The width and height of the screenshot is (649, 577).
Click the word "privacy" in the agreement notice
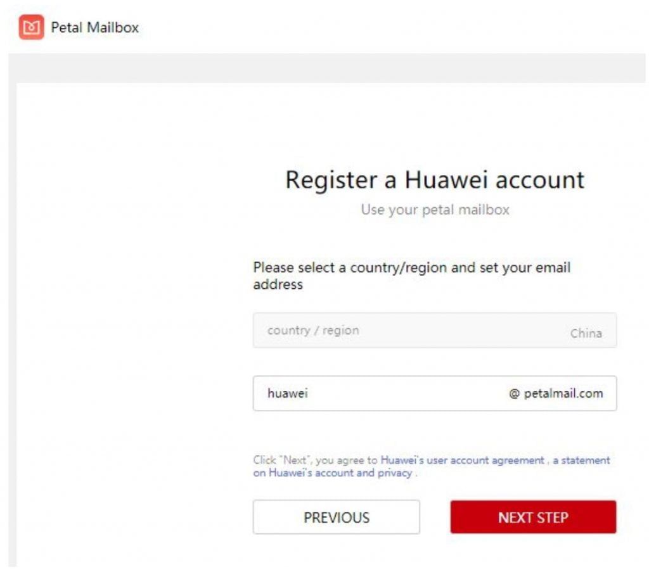coord(395,473)
